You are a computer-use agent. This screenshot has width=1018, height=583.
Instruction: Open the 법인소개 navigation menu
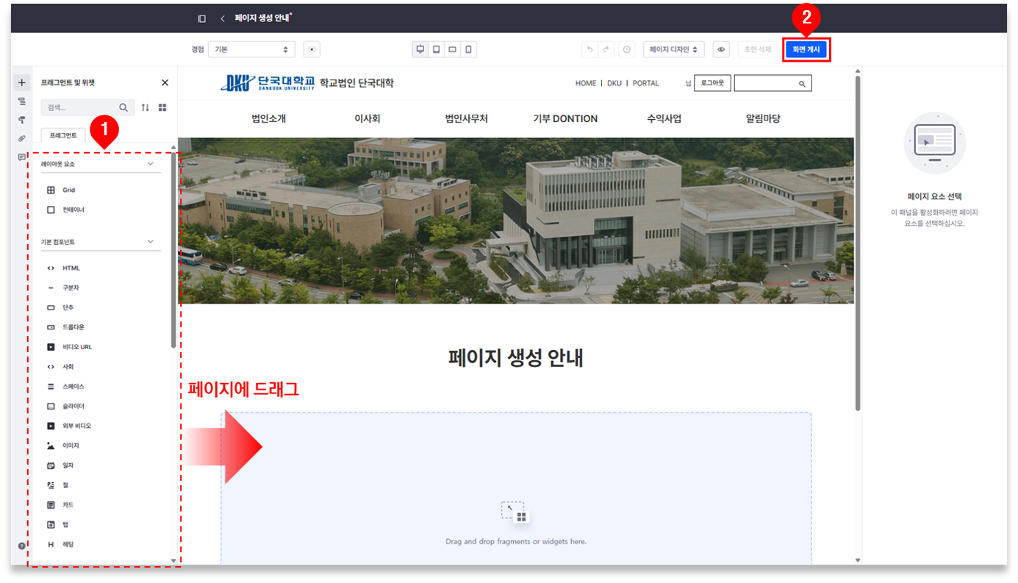(x=268, y=118)
